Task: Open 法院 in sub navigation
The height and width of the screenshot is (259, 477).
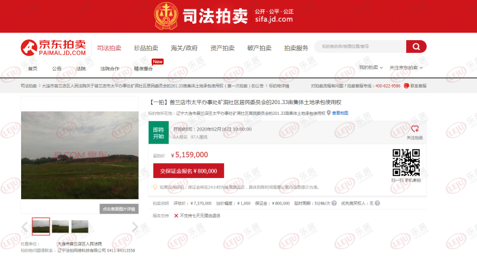Action: tap(81, 69)
